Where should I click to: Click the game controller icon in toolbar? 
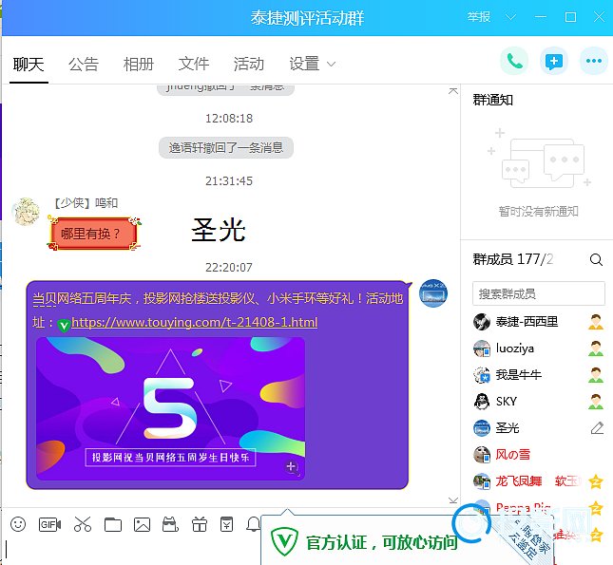point(170,524)
